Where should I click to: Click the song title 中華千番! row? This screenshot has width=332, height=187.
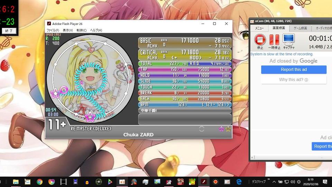(x=185, y=110)
